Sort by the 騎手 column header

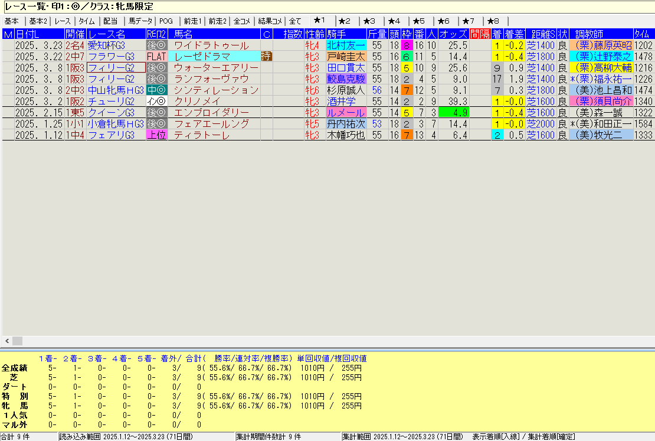346,34
